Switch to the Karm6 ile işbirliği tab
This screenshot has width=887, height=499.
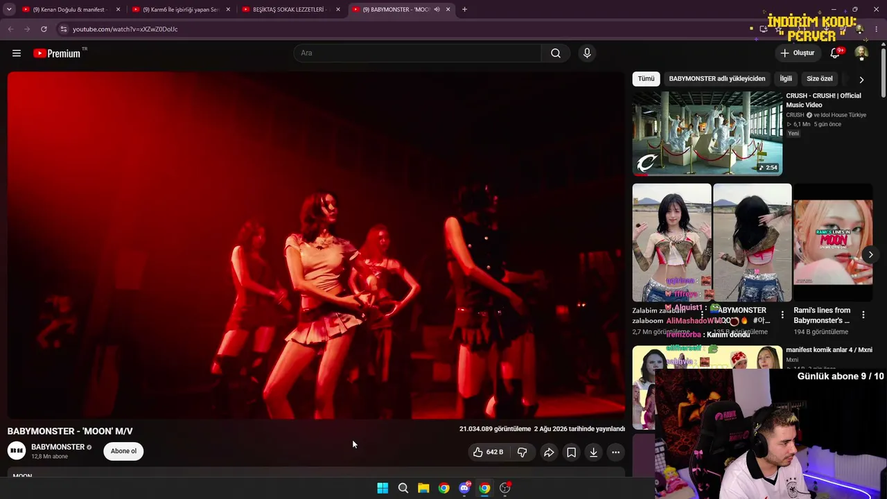point(182,10)
